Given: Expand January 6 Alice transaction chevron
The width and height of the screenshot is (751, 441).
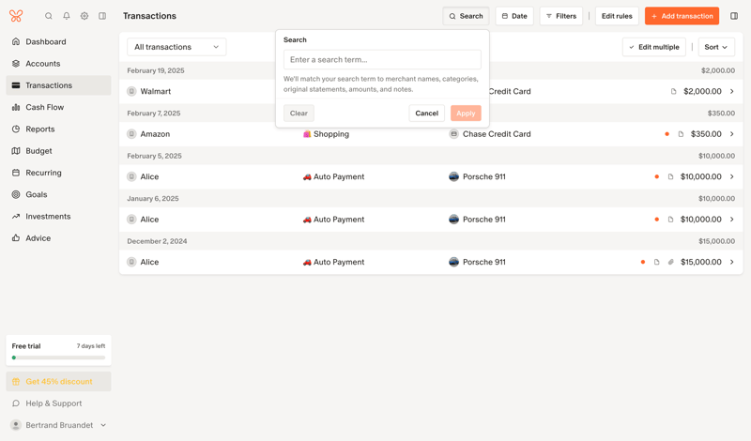Looking at the screenshot, I should coord(732,219).
